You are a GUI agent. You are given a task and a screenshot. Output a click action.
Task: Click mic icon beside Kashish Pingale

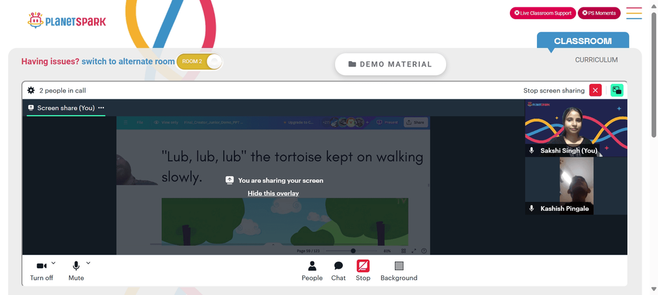[532, 208]
